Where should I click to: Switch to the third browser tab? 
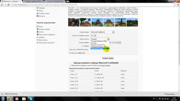pyautogui.click(x=55, y=1)
